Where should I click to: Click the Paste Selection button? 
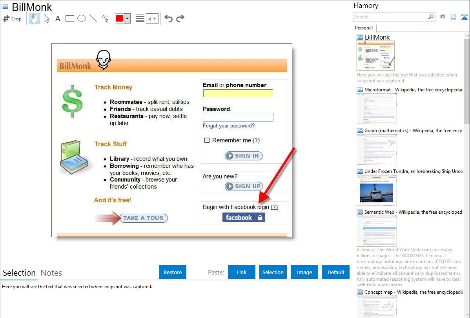point(273,272)
